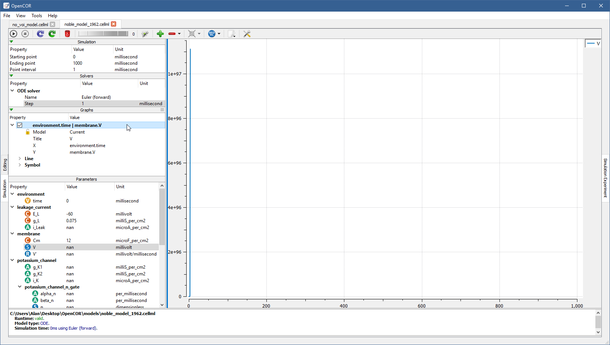Screen dimensions: 610x345
Task: Toggle the lock icon beside Model
Action: [28, 132]
